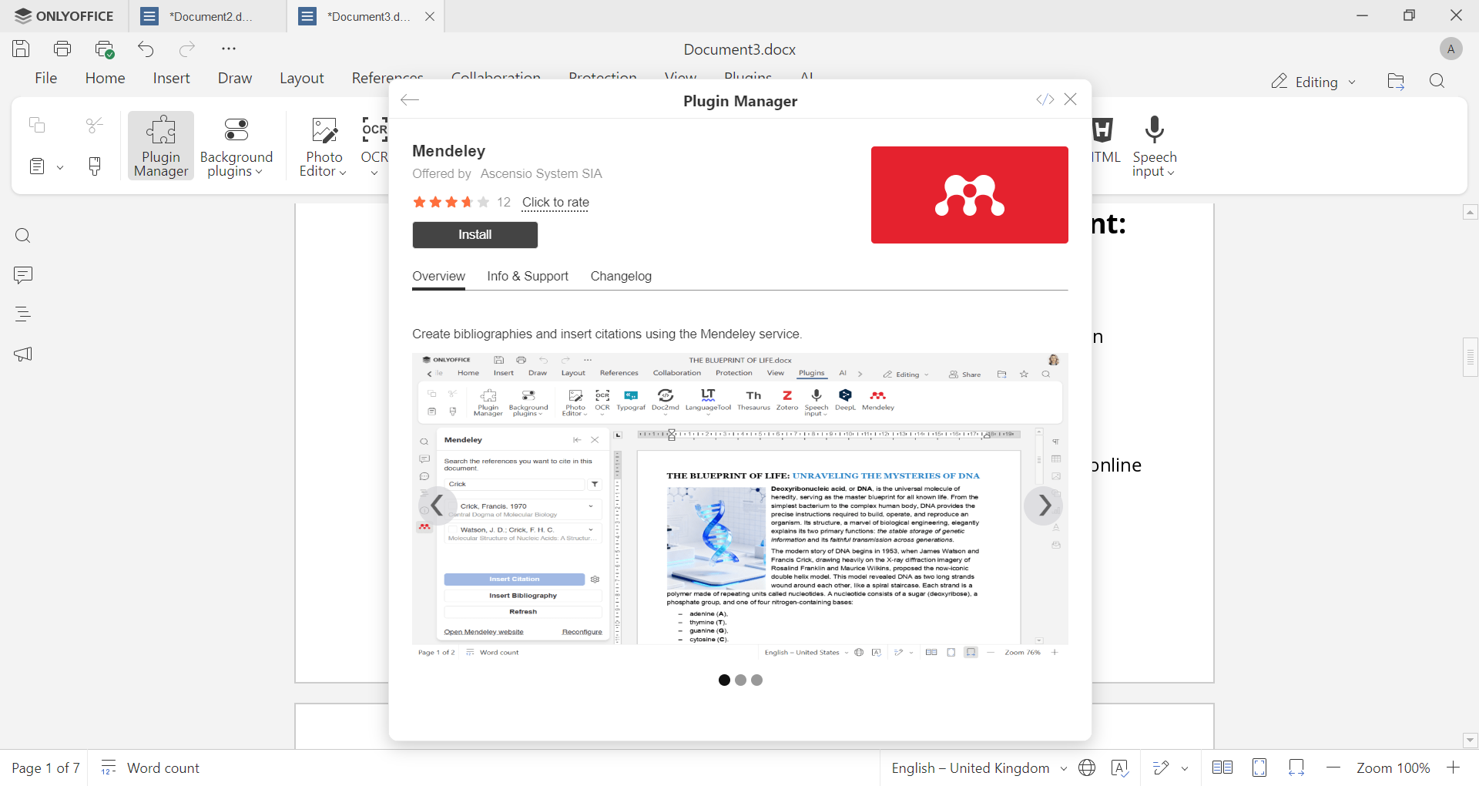1479x786 pixels.
Task: Click Open file location icon
Action: (x=1396, y=82)
